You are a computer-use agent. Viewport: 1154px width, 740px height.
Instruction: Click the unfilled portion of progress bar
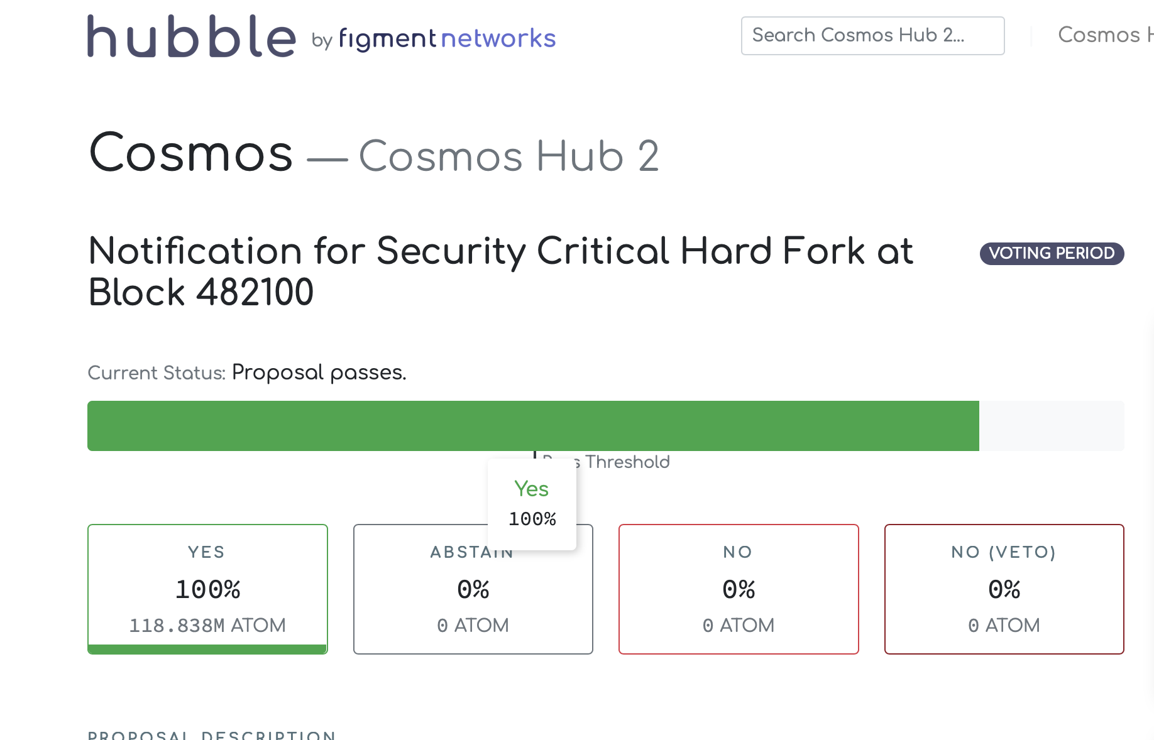click(1052, 425)
